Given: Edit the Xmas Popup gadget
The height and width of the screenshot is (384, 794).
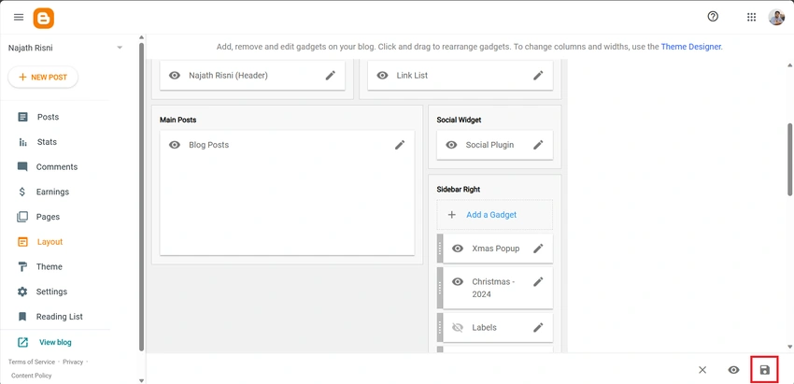Looking at the screenshot, I should (538, 249).
